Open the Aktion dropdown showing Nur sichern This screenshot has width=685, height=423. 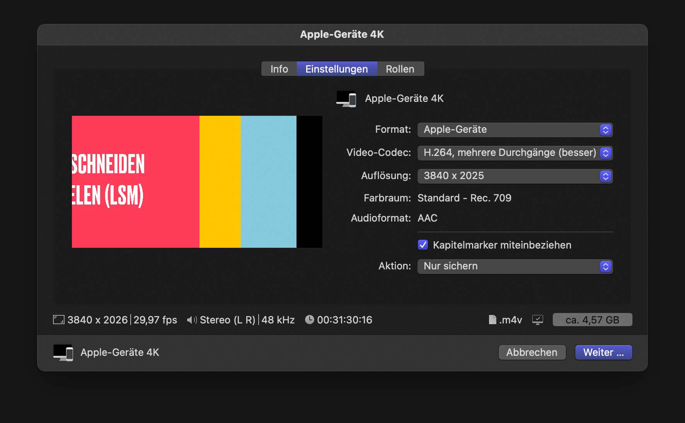[x=606, y=266]
